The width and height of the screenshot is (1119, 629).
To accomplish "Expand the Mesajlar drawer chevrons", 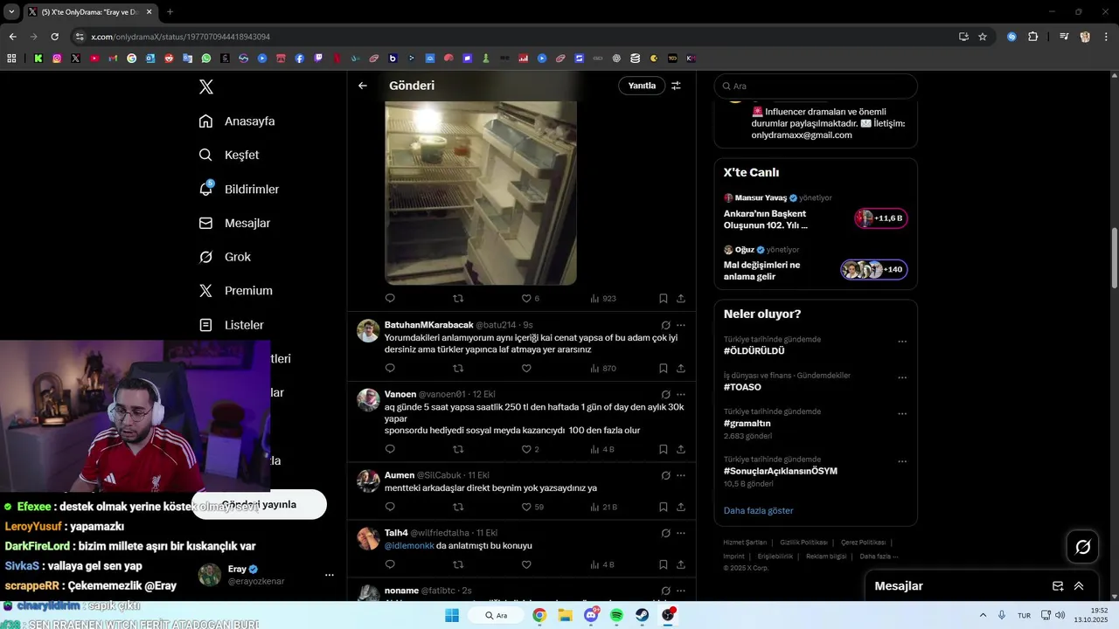I will click(1079, 586).
